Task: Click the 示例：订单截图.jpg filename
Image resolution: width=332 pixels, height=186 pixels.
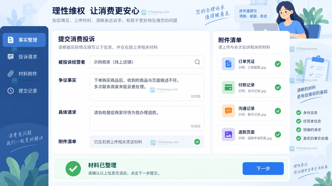Action: 252,67
